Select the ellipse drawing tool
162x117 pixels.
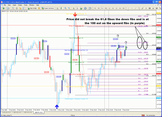[150, 8]
